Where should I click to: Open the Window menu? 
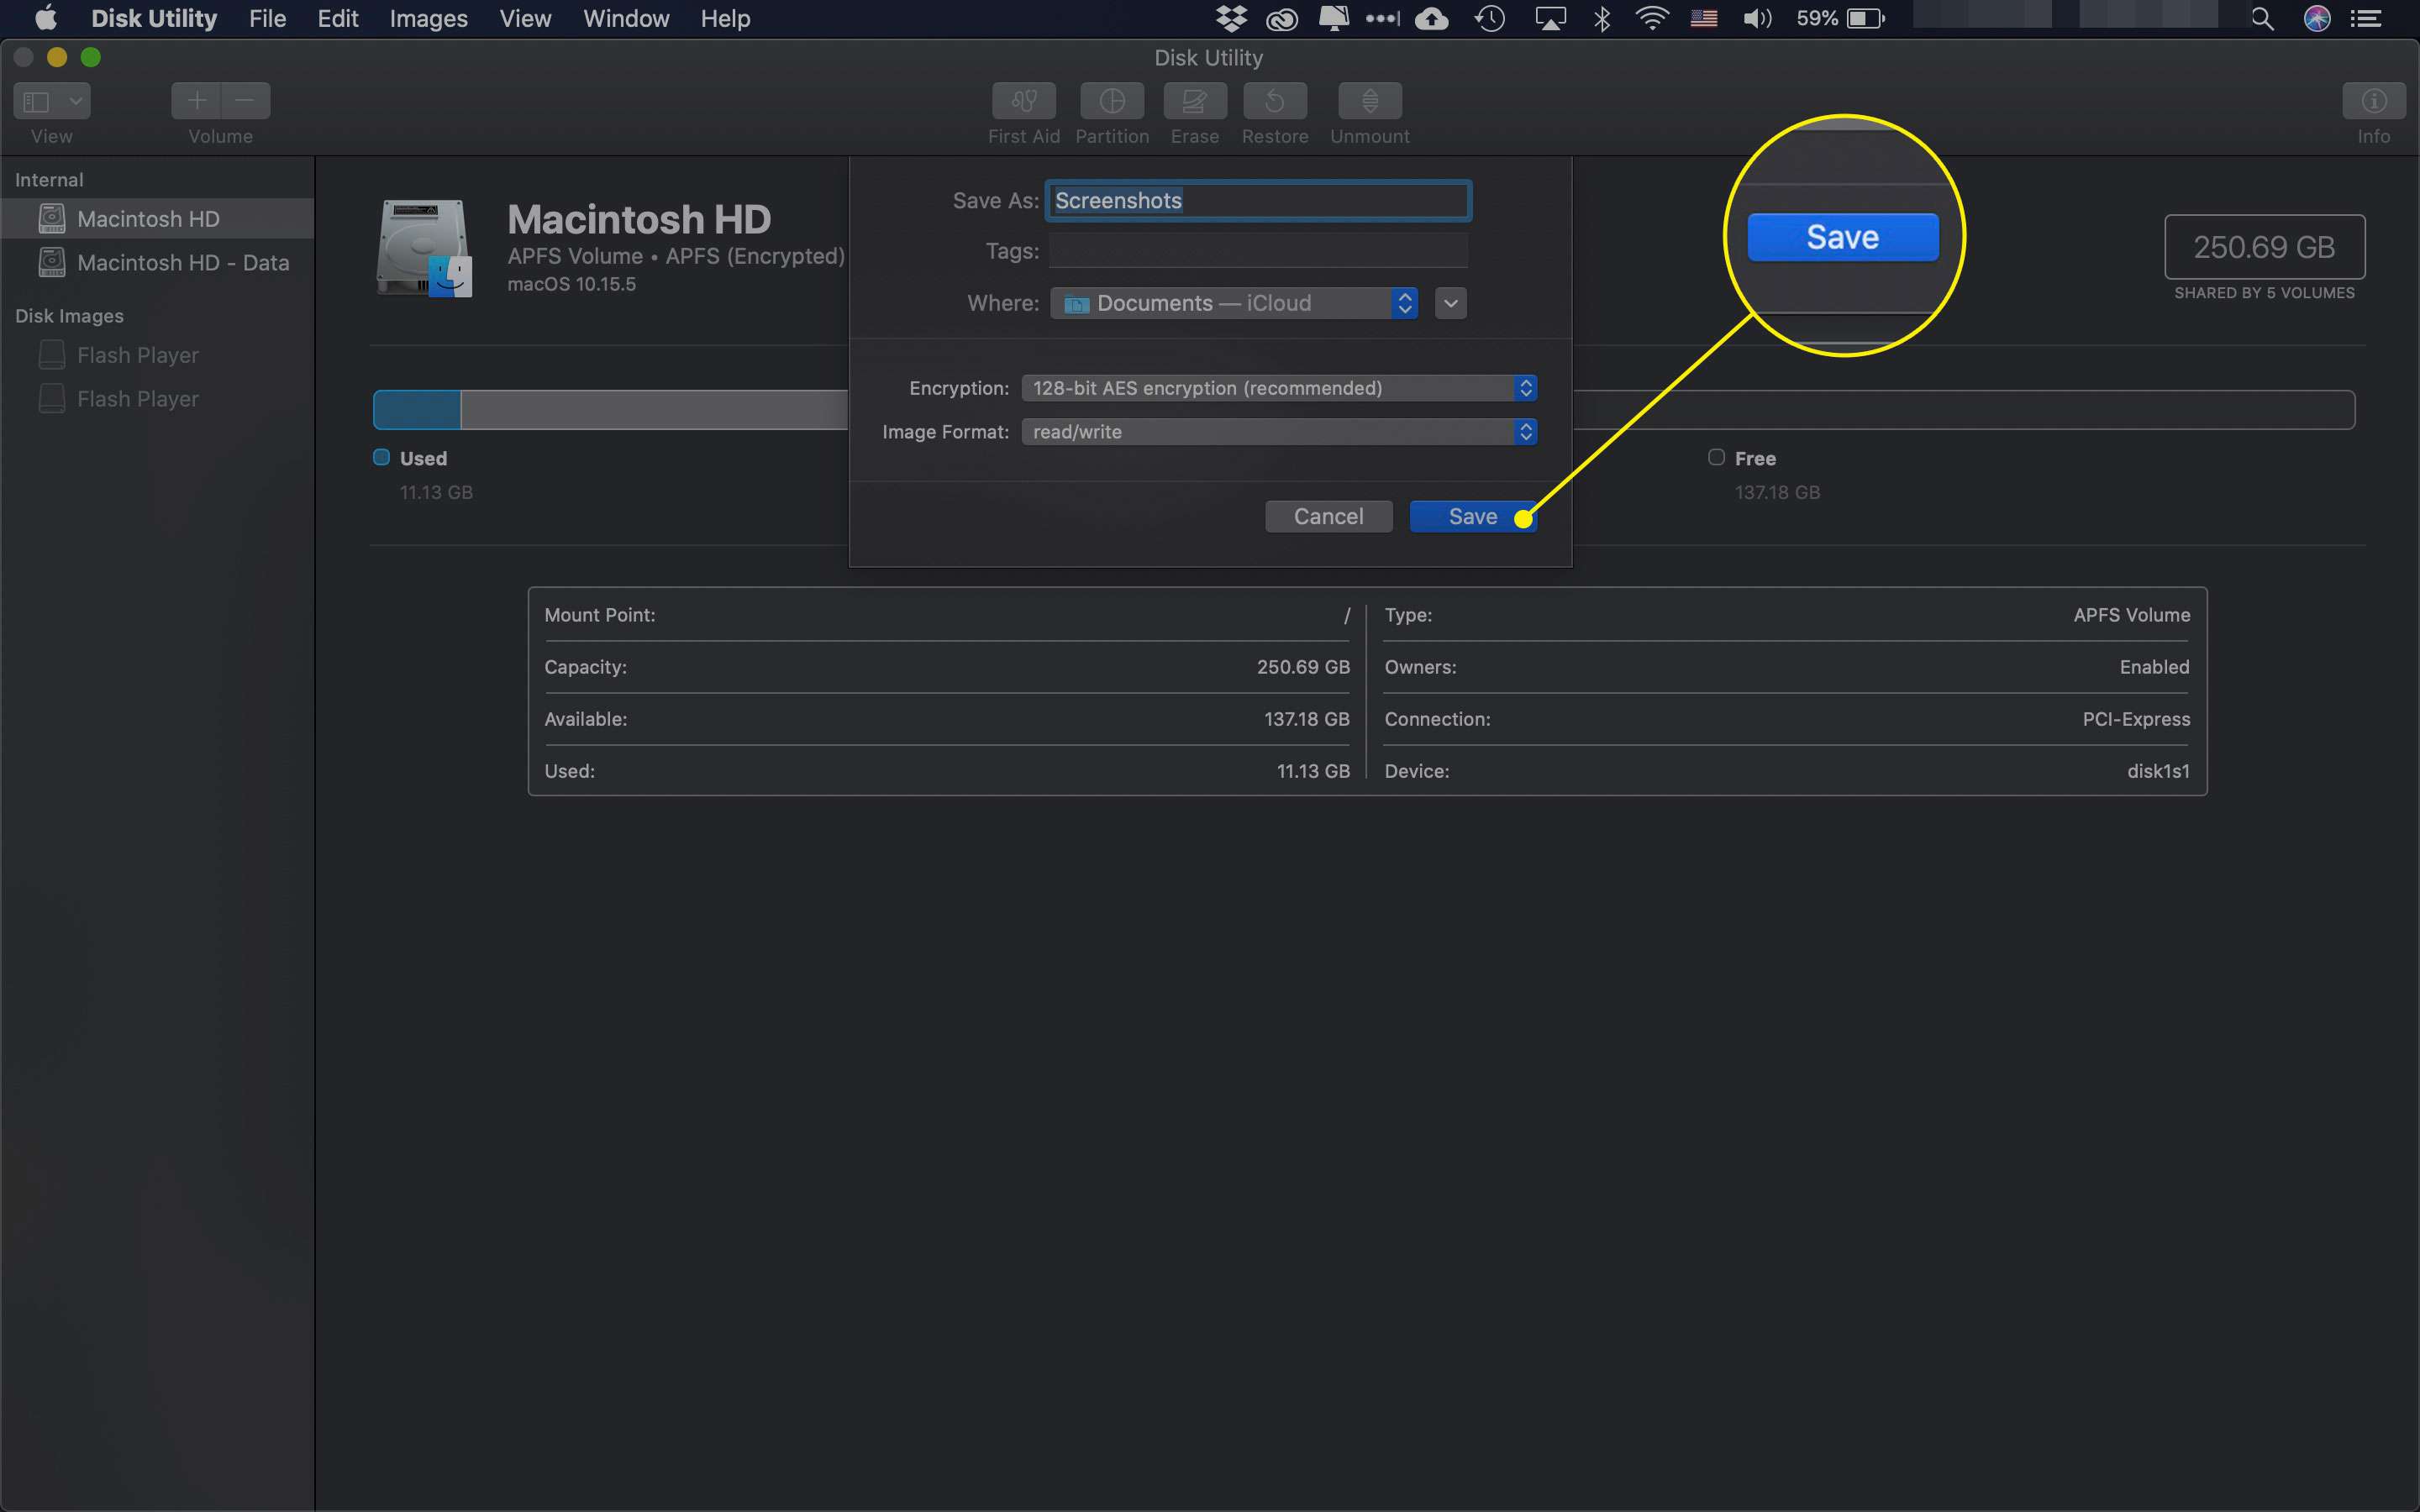click(x=626, y=18)
